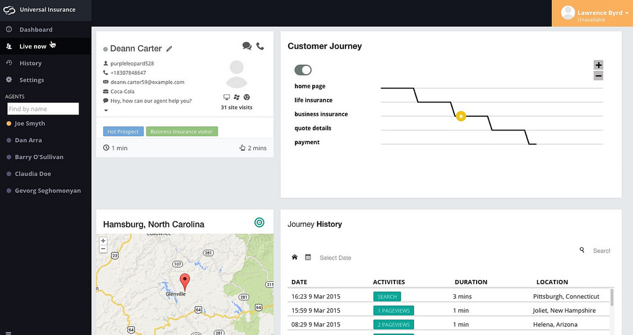Click the home icon in Journey History
633x335 pixels.
point(295,257)
